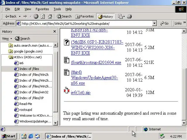
Task: Open the View menu
Action: [28, 9]
